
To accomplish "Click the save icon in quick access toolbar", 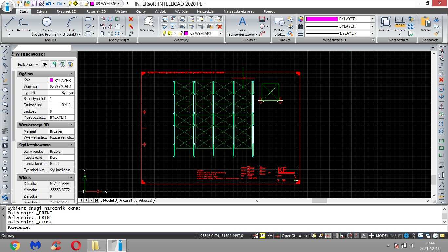I will (34, 4).
